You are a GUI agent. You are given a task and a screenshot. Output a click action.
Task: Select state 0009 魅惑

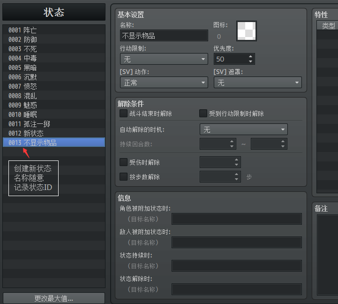[54, 105]
